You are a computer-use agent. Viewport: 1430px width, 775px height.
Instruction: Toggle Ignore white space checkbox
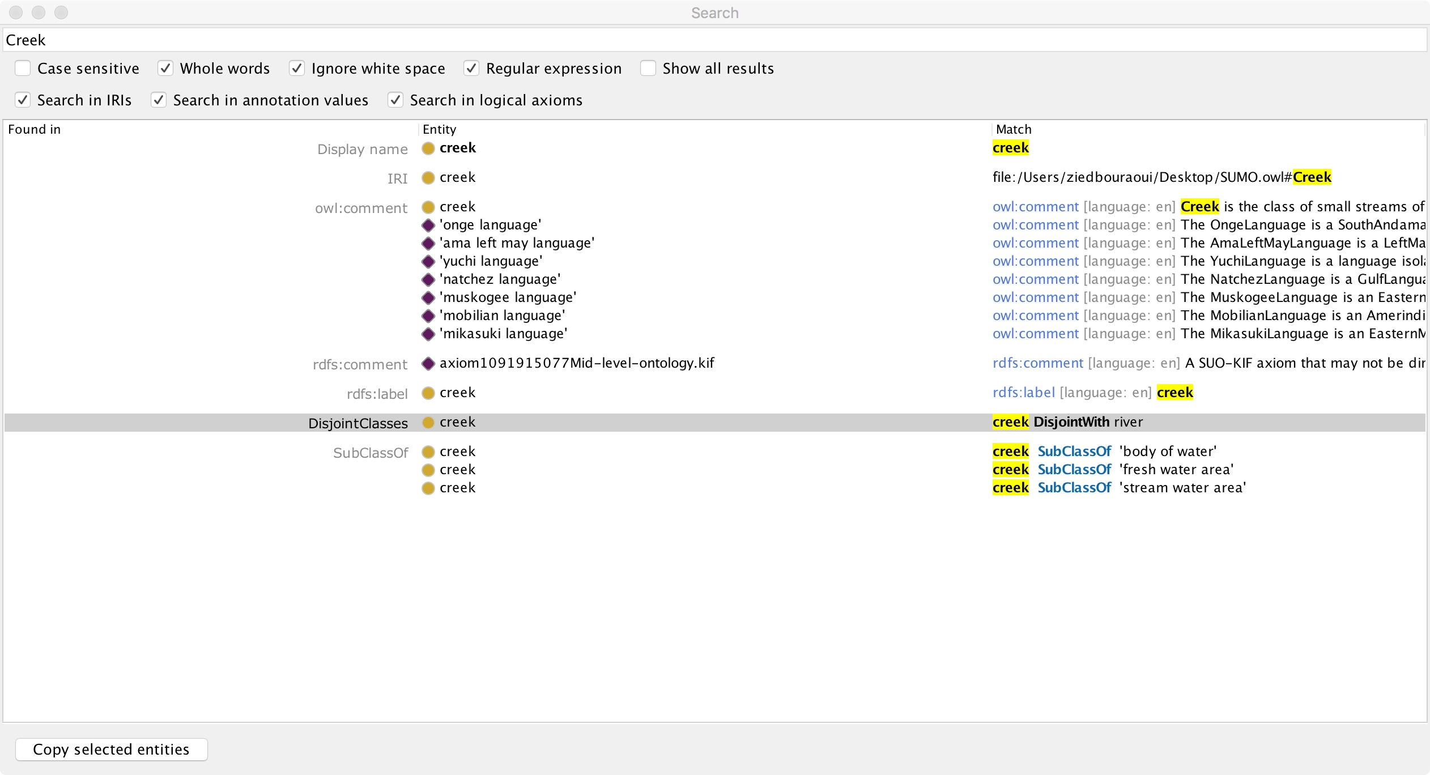[297, 69]
